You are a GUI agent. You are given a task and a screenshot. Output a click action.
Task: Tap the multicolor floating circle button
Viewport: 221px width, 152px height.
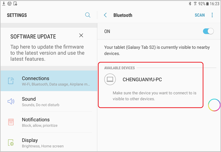214,105
